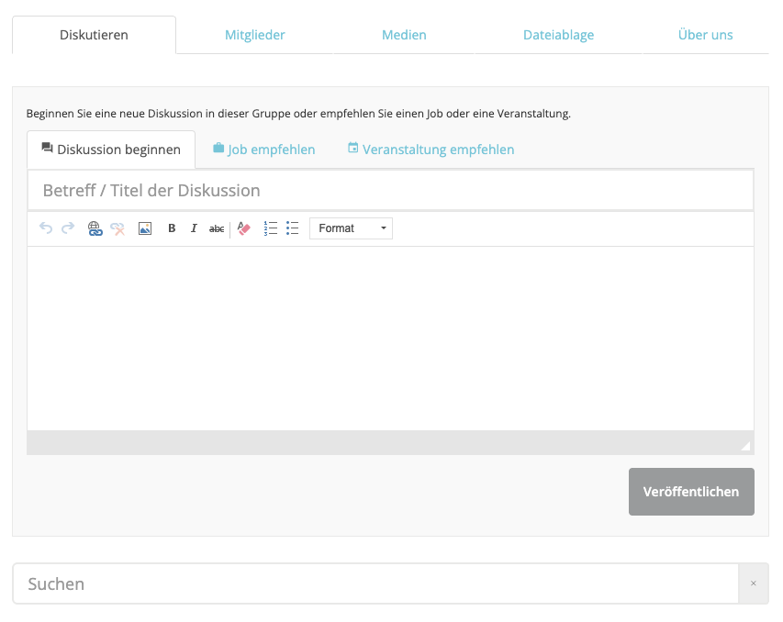
Task: Click the redo arrow in the editor toolbar
Action: 68,228
